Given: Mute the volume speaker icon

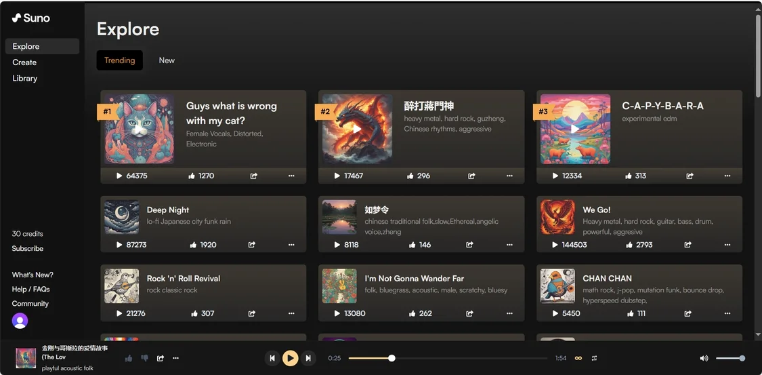Looking at the screenshot, I should click(704, 358).
